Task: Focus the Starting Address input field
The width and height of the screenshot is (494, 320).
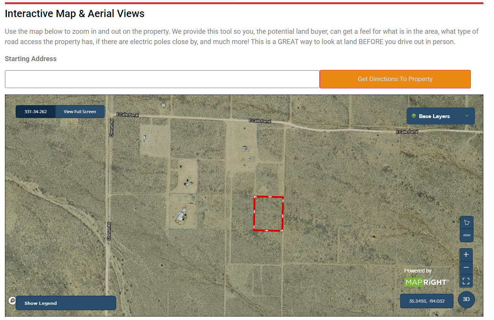Action: [162, 79]
